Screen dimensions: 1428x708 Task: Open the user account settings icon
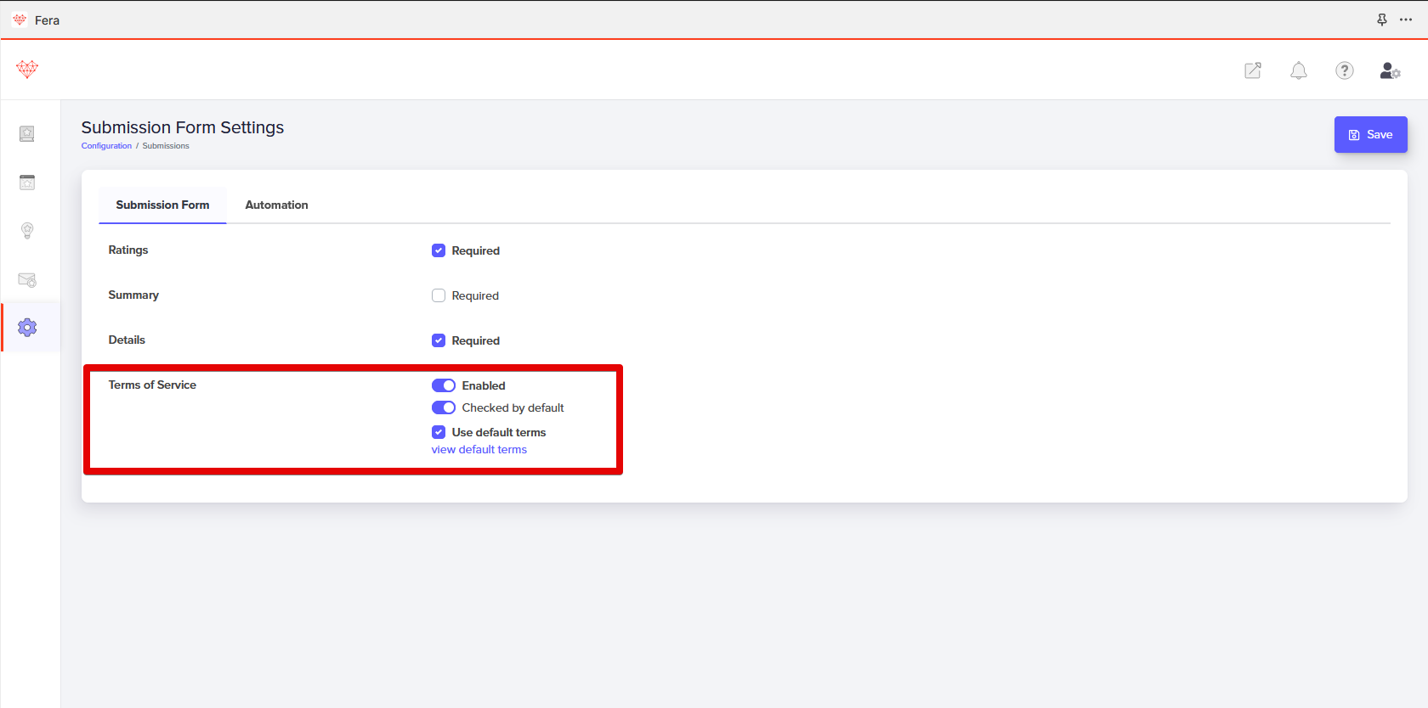coord(1390,70)
